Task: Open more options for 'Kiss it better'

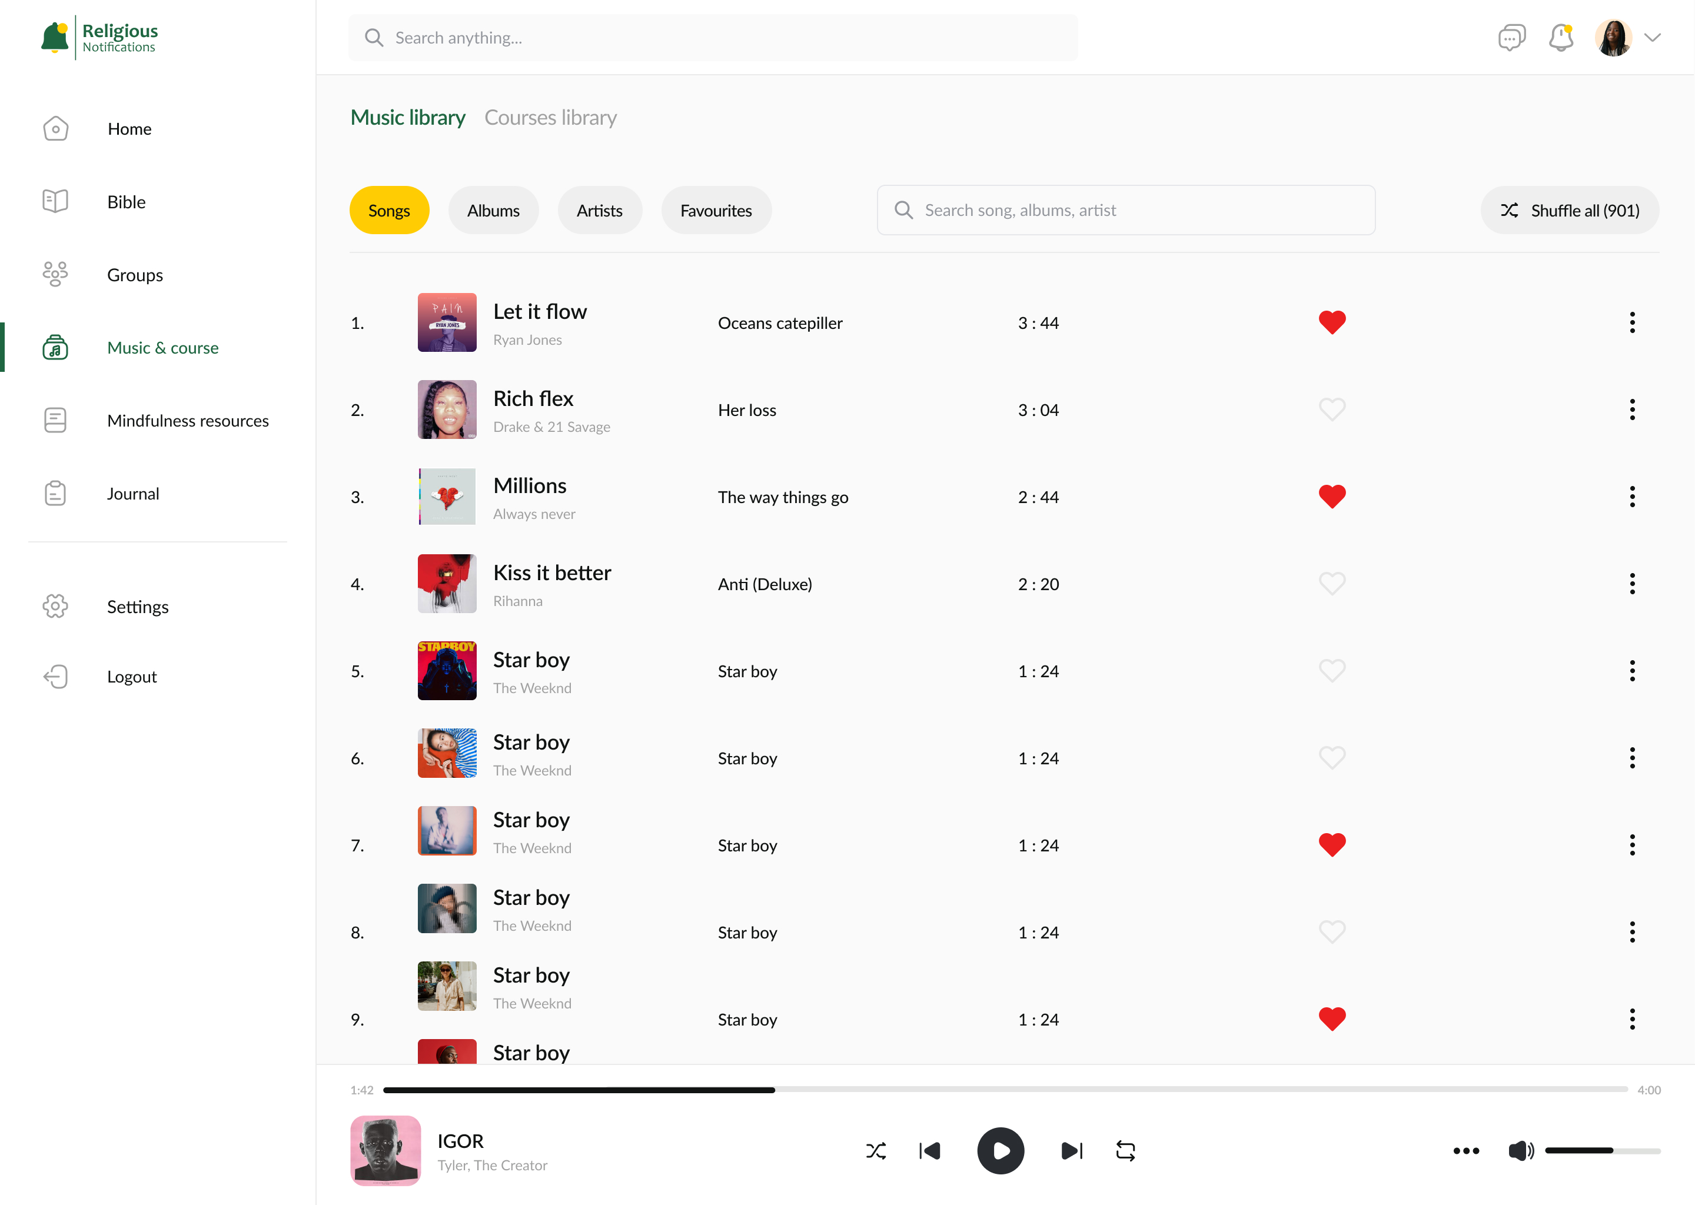Action: tap(1634, 582)
